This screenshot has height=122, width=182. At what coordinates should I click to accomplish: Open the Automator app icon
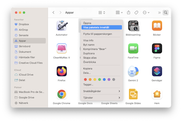pyautogui.click(x=62, y=25)
